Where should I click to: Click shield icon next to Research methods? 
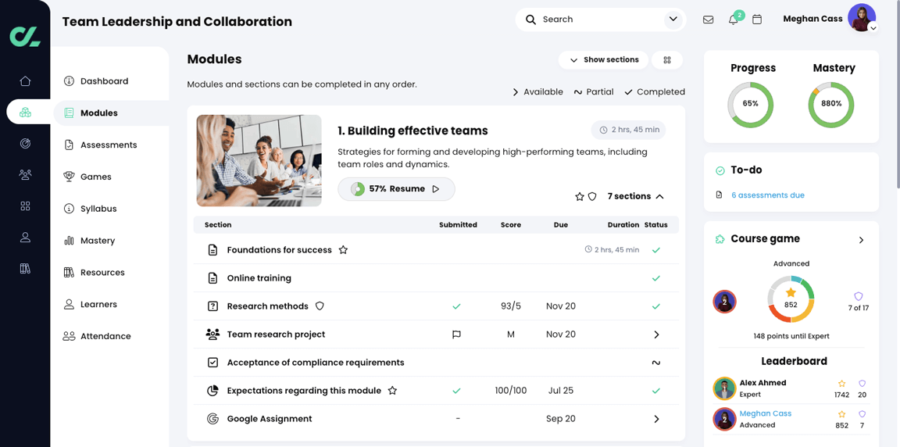click(x=320, y=306)
